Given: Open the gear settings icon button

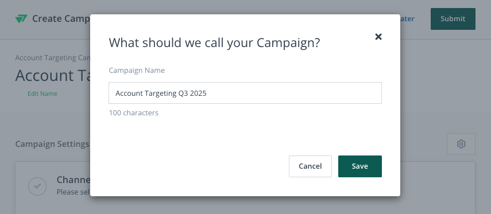Looking at the screenshot, I should coord(461,144).
